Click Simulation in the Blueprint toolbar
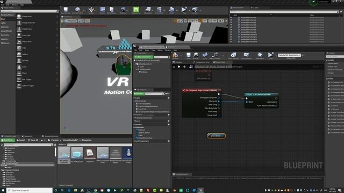The height and width of the screenshot is (193, 344). pyautogui.click(x=260, y=56)
